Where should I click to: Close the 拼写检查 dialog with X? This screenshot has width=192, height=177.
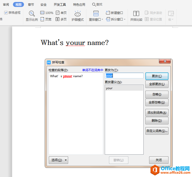(x=165, y=61)
